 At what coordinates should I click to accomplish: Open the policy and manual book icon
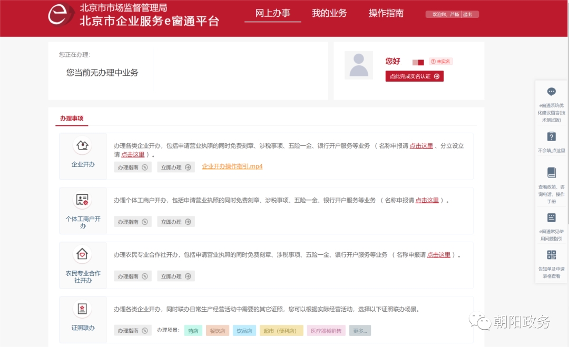coord(551,173)
